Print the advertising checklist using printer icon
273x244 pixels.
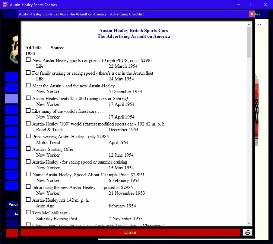click(247, 232)
